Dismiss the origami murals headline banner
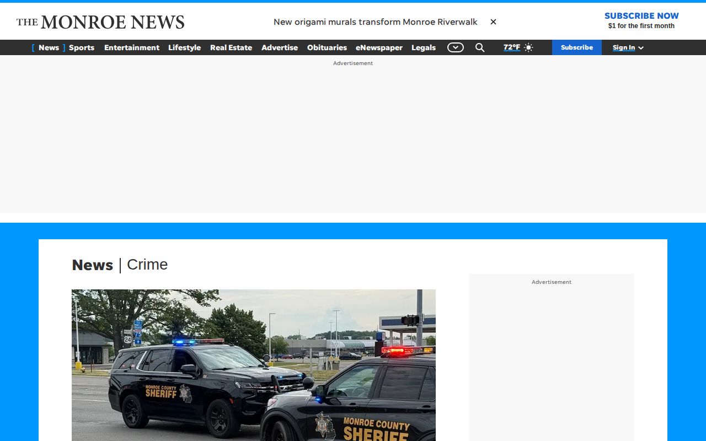This screenshot has height=441, width=706. (493, 21)
